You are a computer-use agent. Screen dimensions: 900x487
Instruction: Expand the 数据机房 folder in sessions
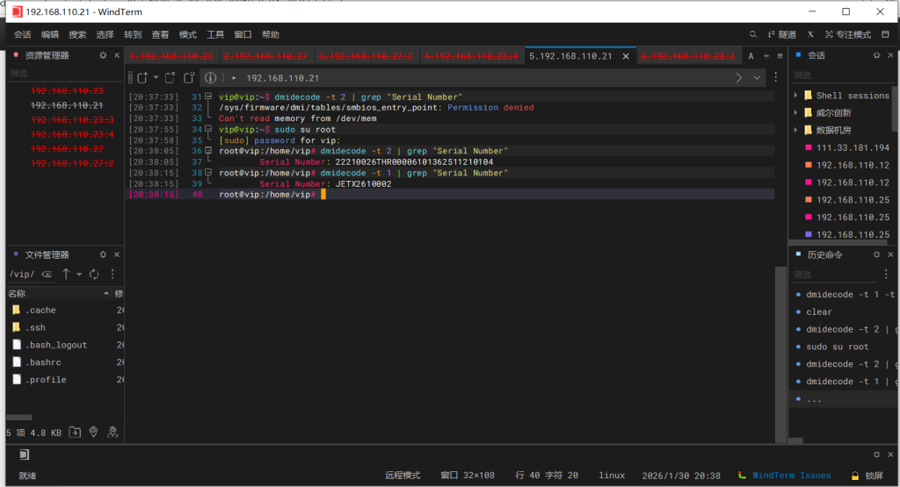coord(795,130)
